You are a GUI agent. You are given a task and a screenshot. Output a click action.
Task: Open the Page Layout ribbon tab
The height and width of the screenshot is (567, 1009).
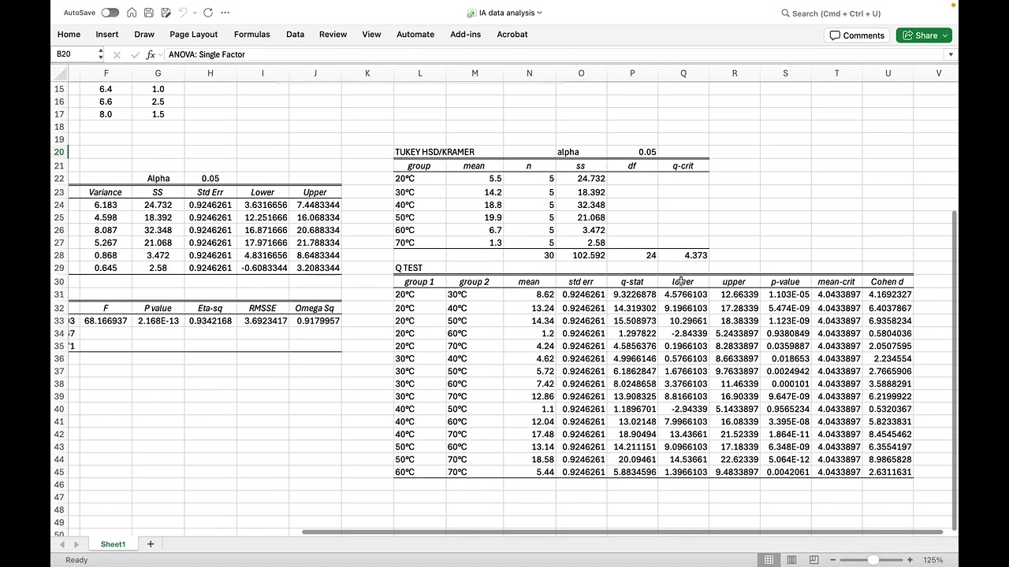[194, 35]
